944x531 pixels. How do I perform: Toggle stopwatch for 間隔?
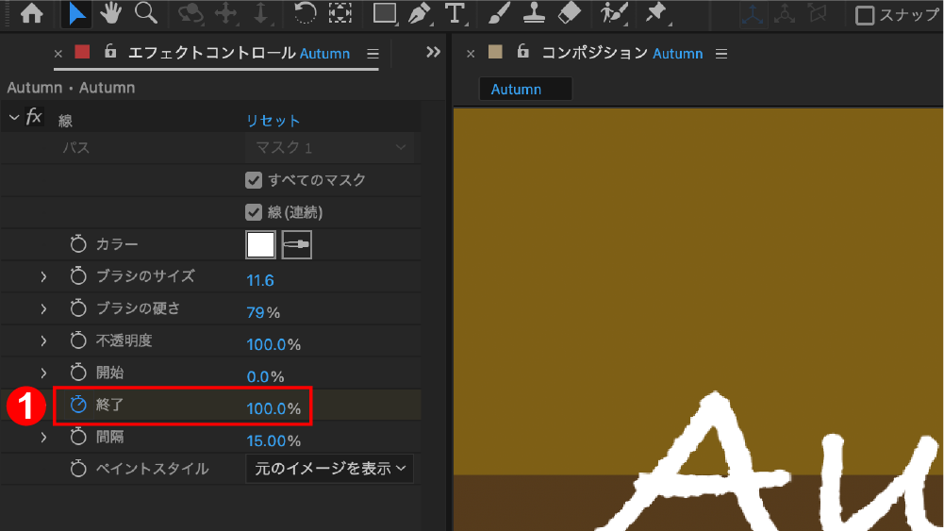(x=78, y=437)
